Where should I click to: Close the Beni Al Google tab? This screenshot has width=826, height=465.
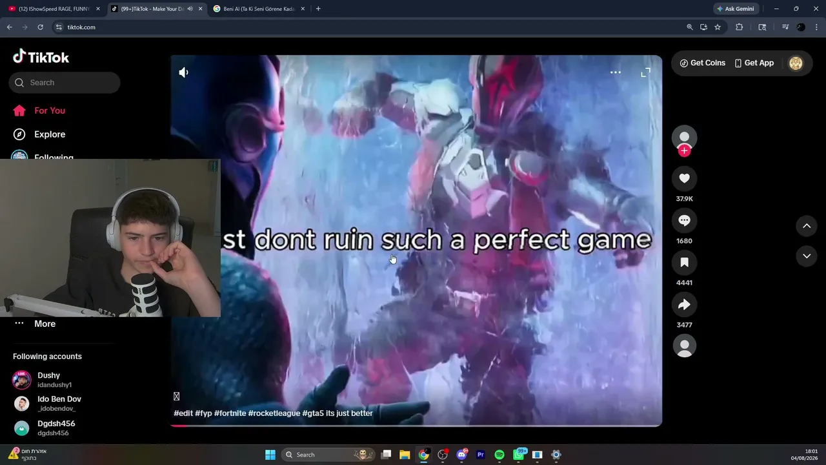pos(303,9)
